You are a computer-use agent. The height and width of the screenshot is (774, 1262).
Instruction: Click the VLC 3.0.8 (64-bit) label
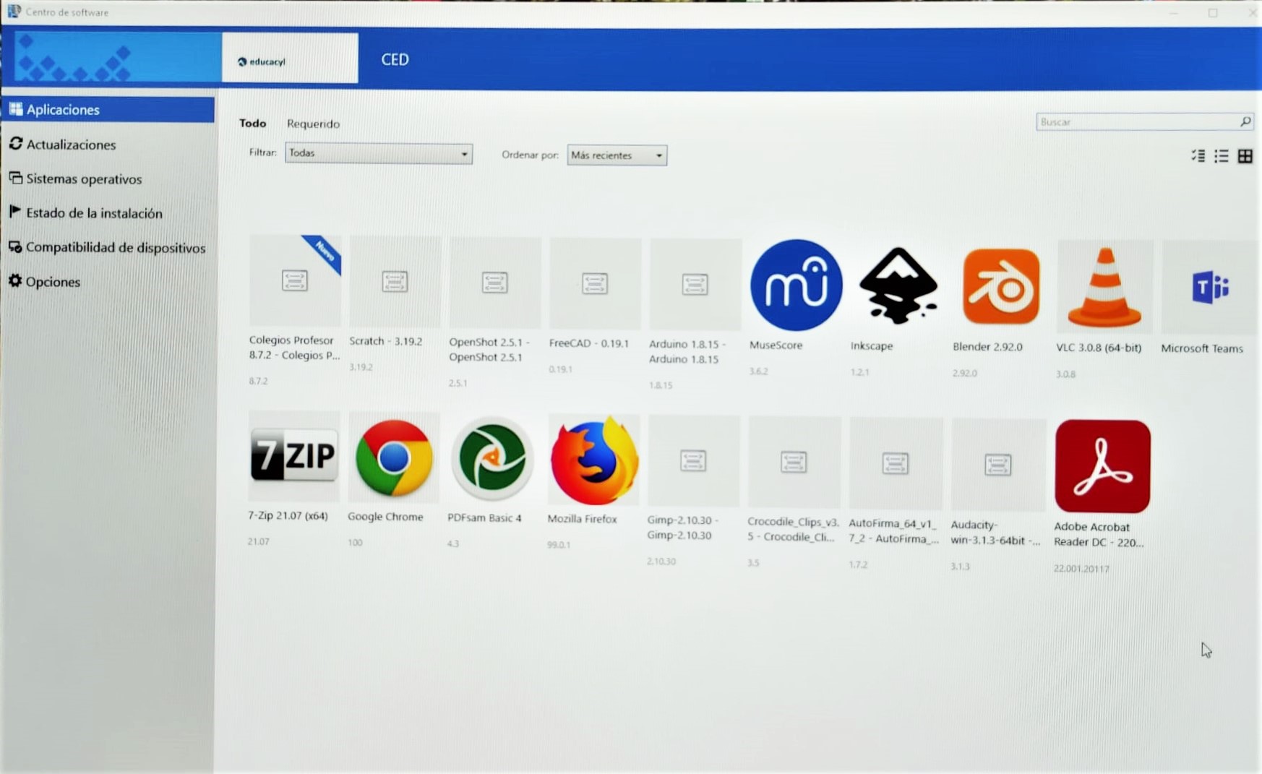pos(1099,347)
